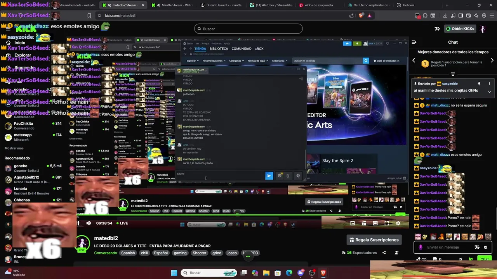Unpin the pinned message via pin icon

[x=479, y=84]
